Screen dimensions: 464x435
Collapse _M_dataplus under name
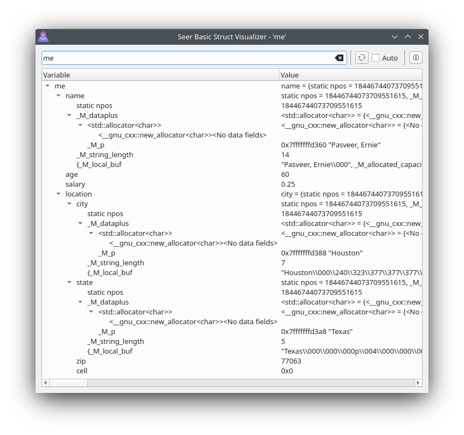pos(69,115)
